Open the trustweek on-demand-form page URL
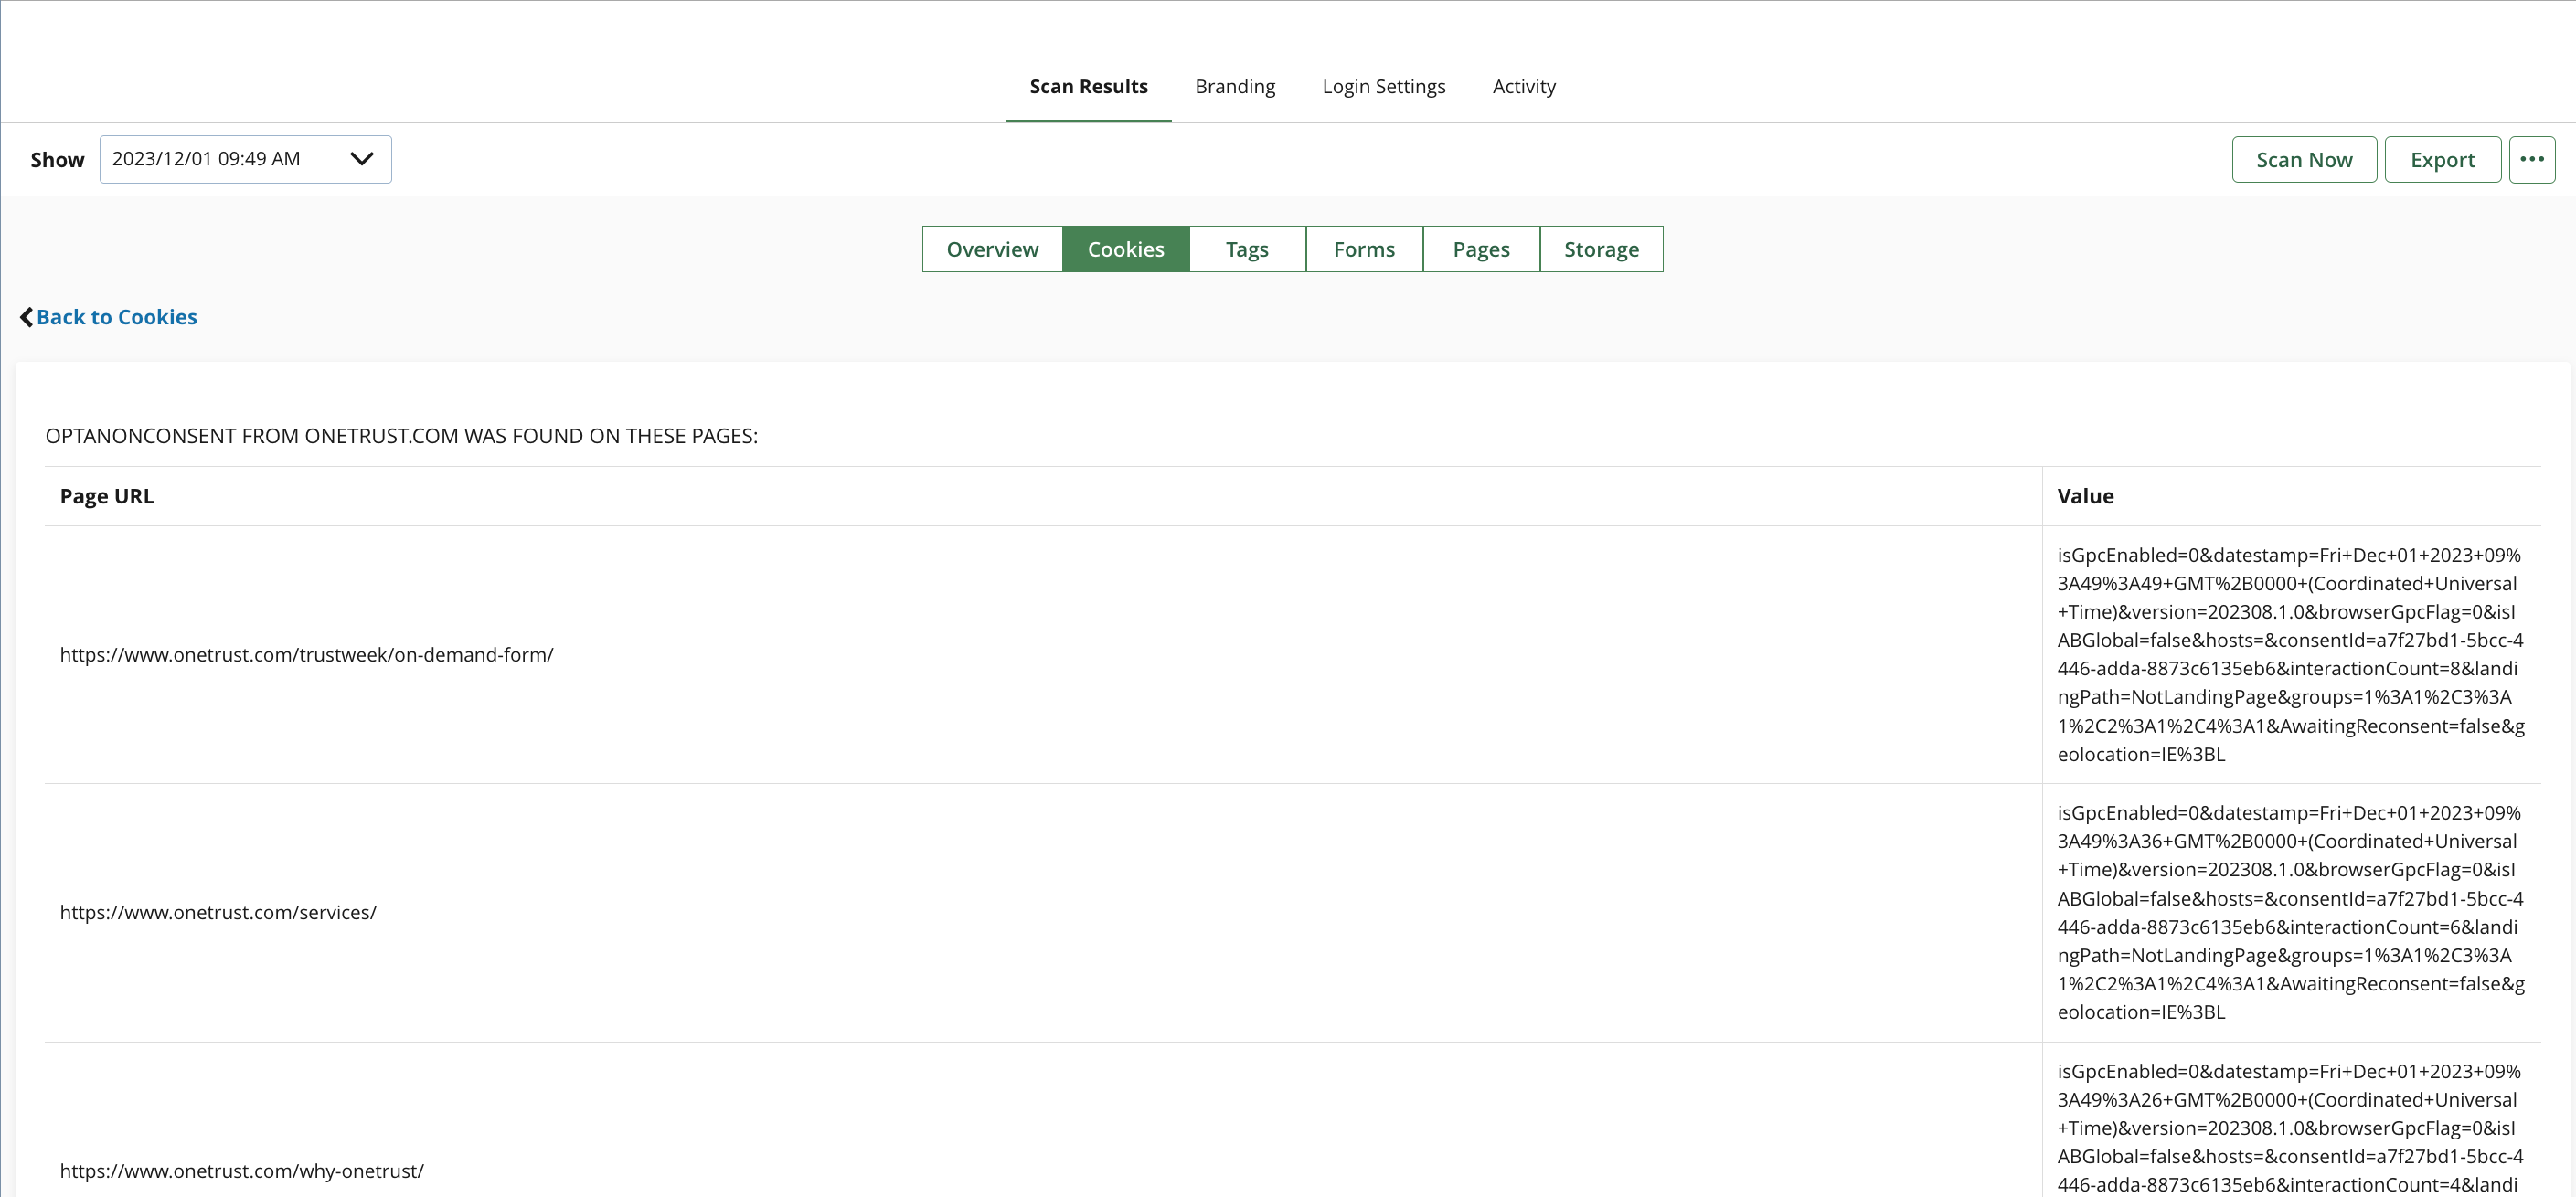2576x1197 pixels. (307, 654)
